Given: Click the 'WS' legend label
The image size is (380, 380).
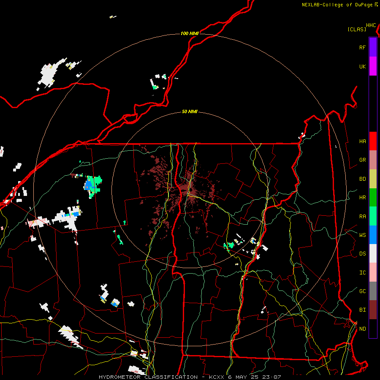Looking at the screenshot, I should [x=362, y=235].
